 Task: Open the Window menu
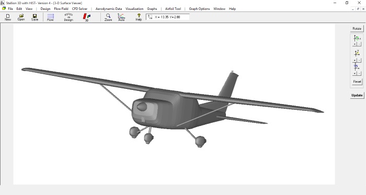[220, 9]
